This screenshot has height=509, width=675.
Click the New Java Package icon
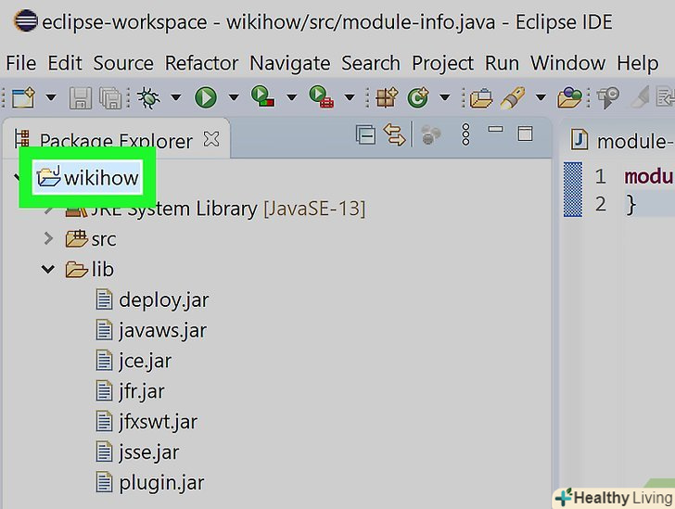coord(387,97)
